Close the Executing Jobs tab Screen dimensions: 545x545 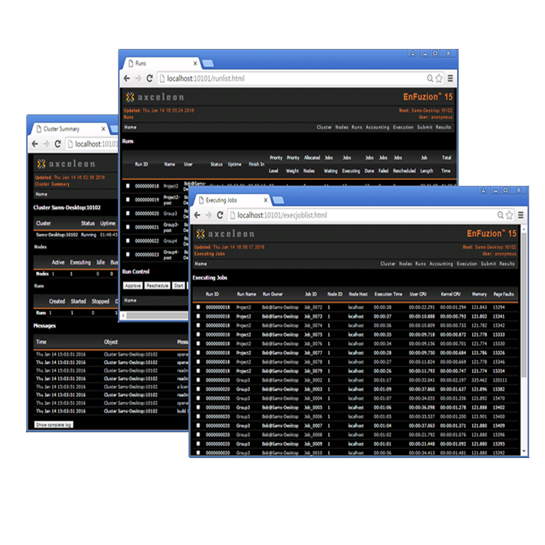(x=266, y=200)
